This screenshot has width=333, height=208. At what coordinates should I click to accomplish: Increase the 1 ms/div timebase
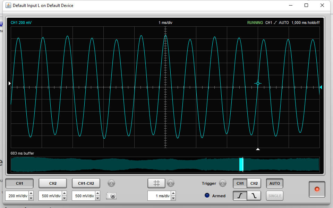click(173, 193)
